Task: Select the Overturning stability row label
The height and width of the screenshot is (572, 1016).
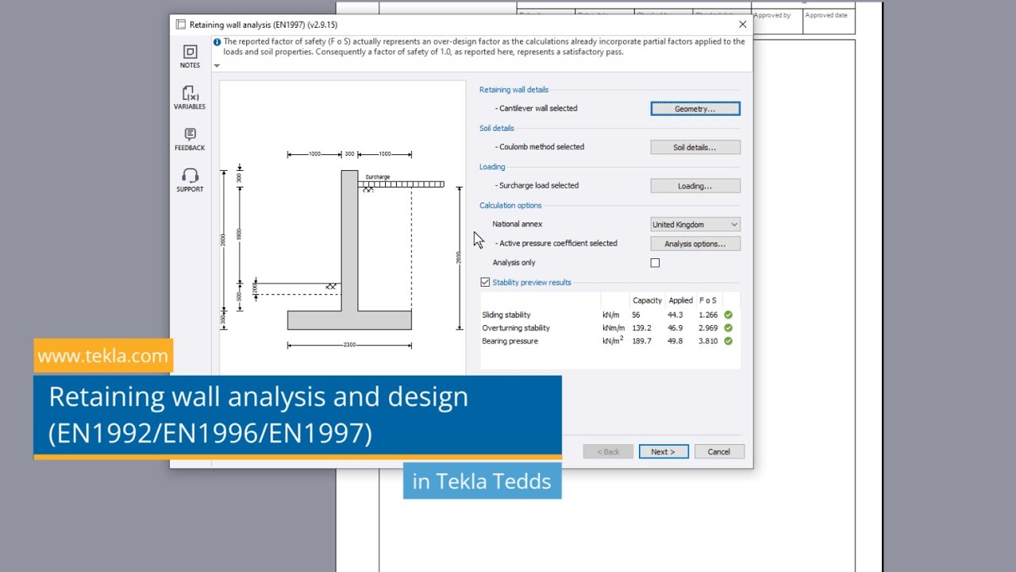Action: pos(516,327)
